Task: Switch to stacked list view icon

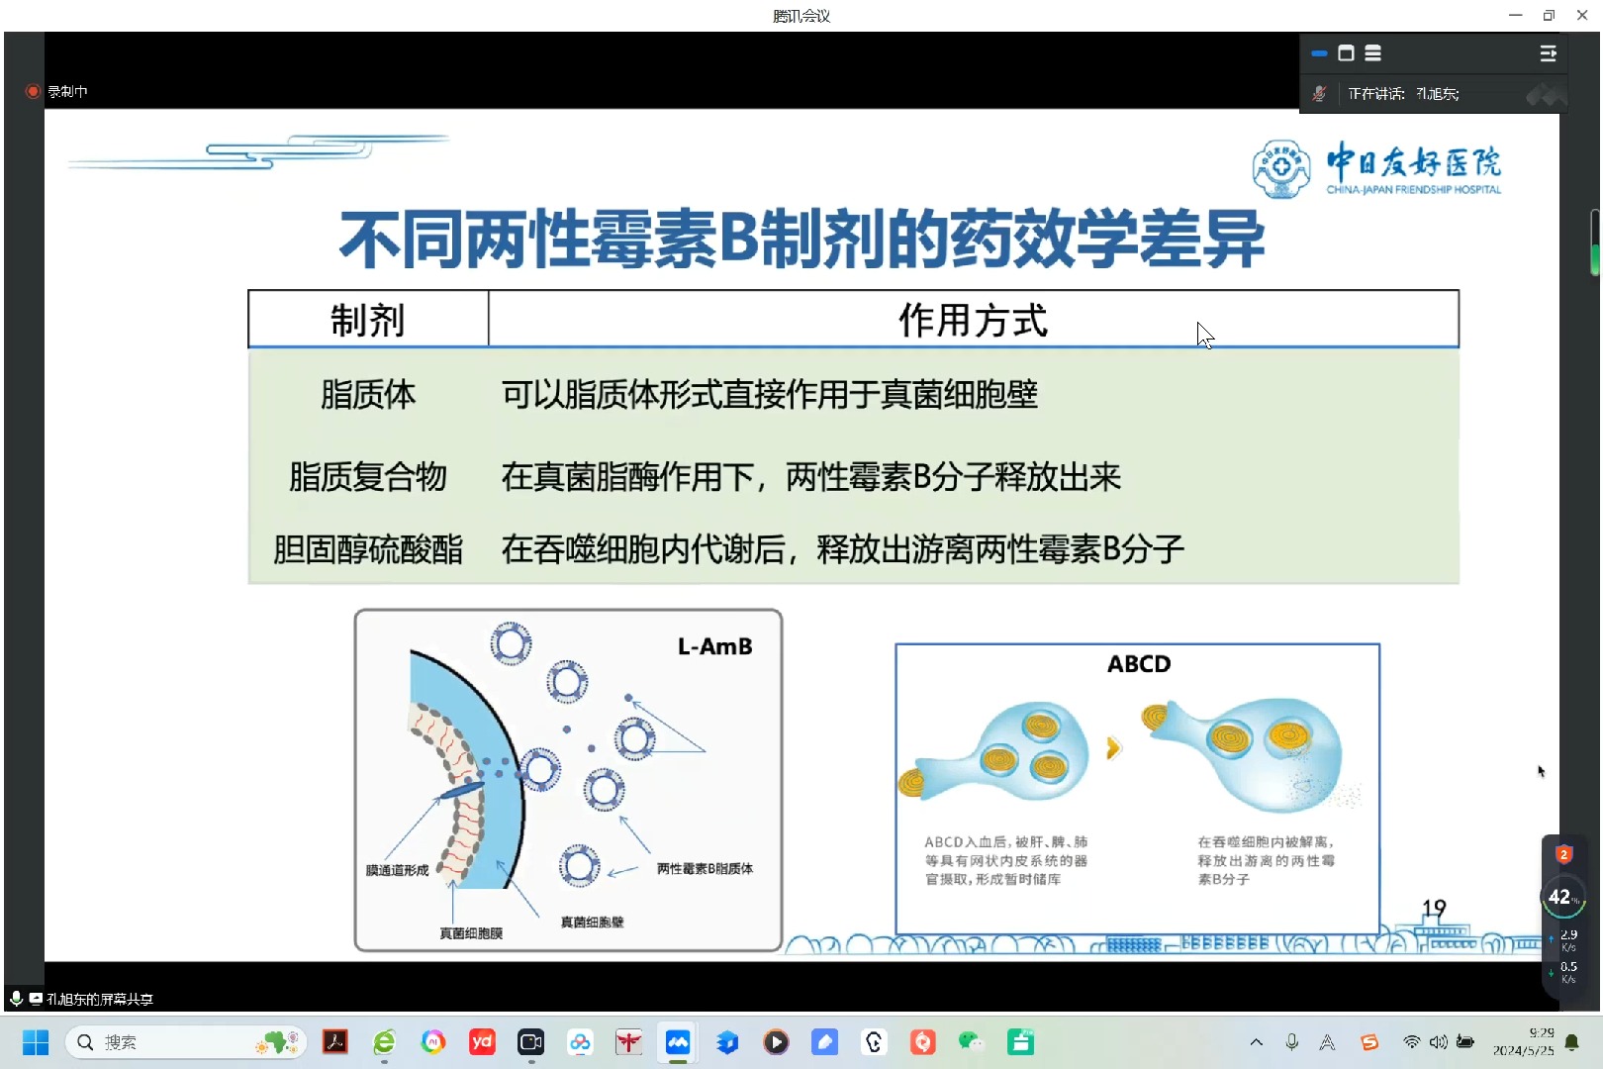Action: (x=1372, y=53)
